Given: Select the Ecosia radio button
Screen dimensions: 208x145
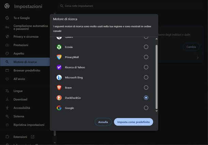Looking at the screenshot, I should (146, 47).
